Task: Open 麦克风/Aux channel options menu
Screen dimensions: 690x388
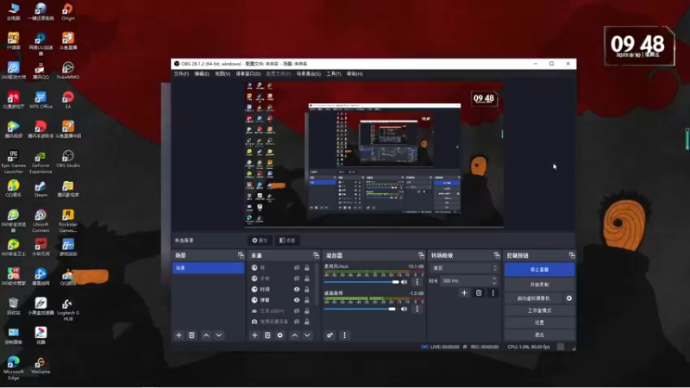Action: [417, 282]
